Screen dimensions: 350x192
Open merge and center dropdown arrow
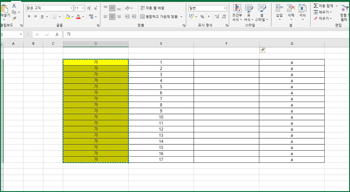pos(181,17)
